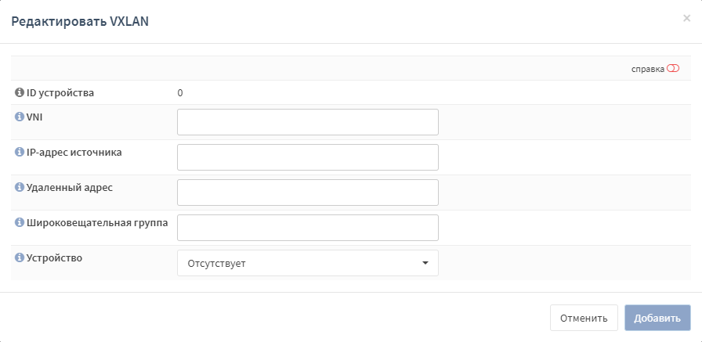This screenshot has width=702, height=342.
Task: Focus the VNI input field
Action: pos(308,122)
